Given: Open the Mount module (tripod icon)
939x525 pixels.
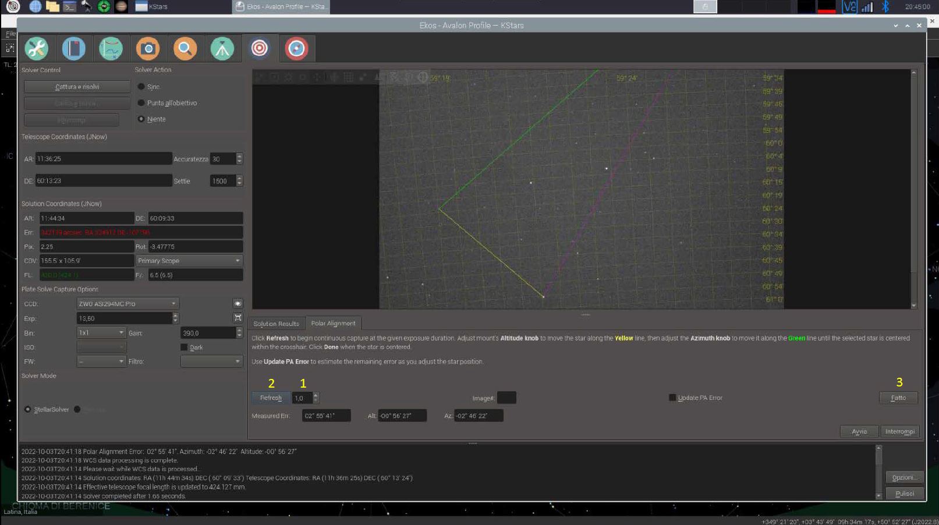Looking at the screenshot, I should pos(222,48).
